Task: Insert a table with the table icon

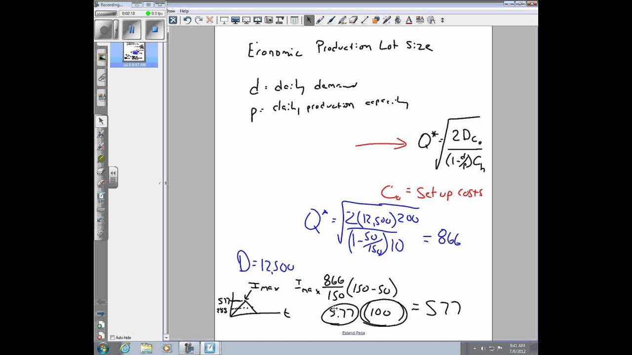Action: click(294, 20)
